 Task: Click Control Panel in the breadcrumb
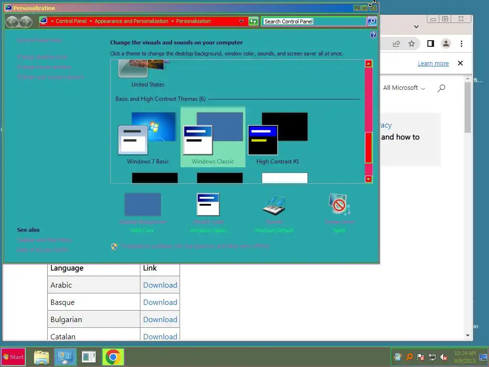tap(71, 21)
